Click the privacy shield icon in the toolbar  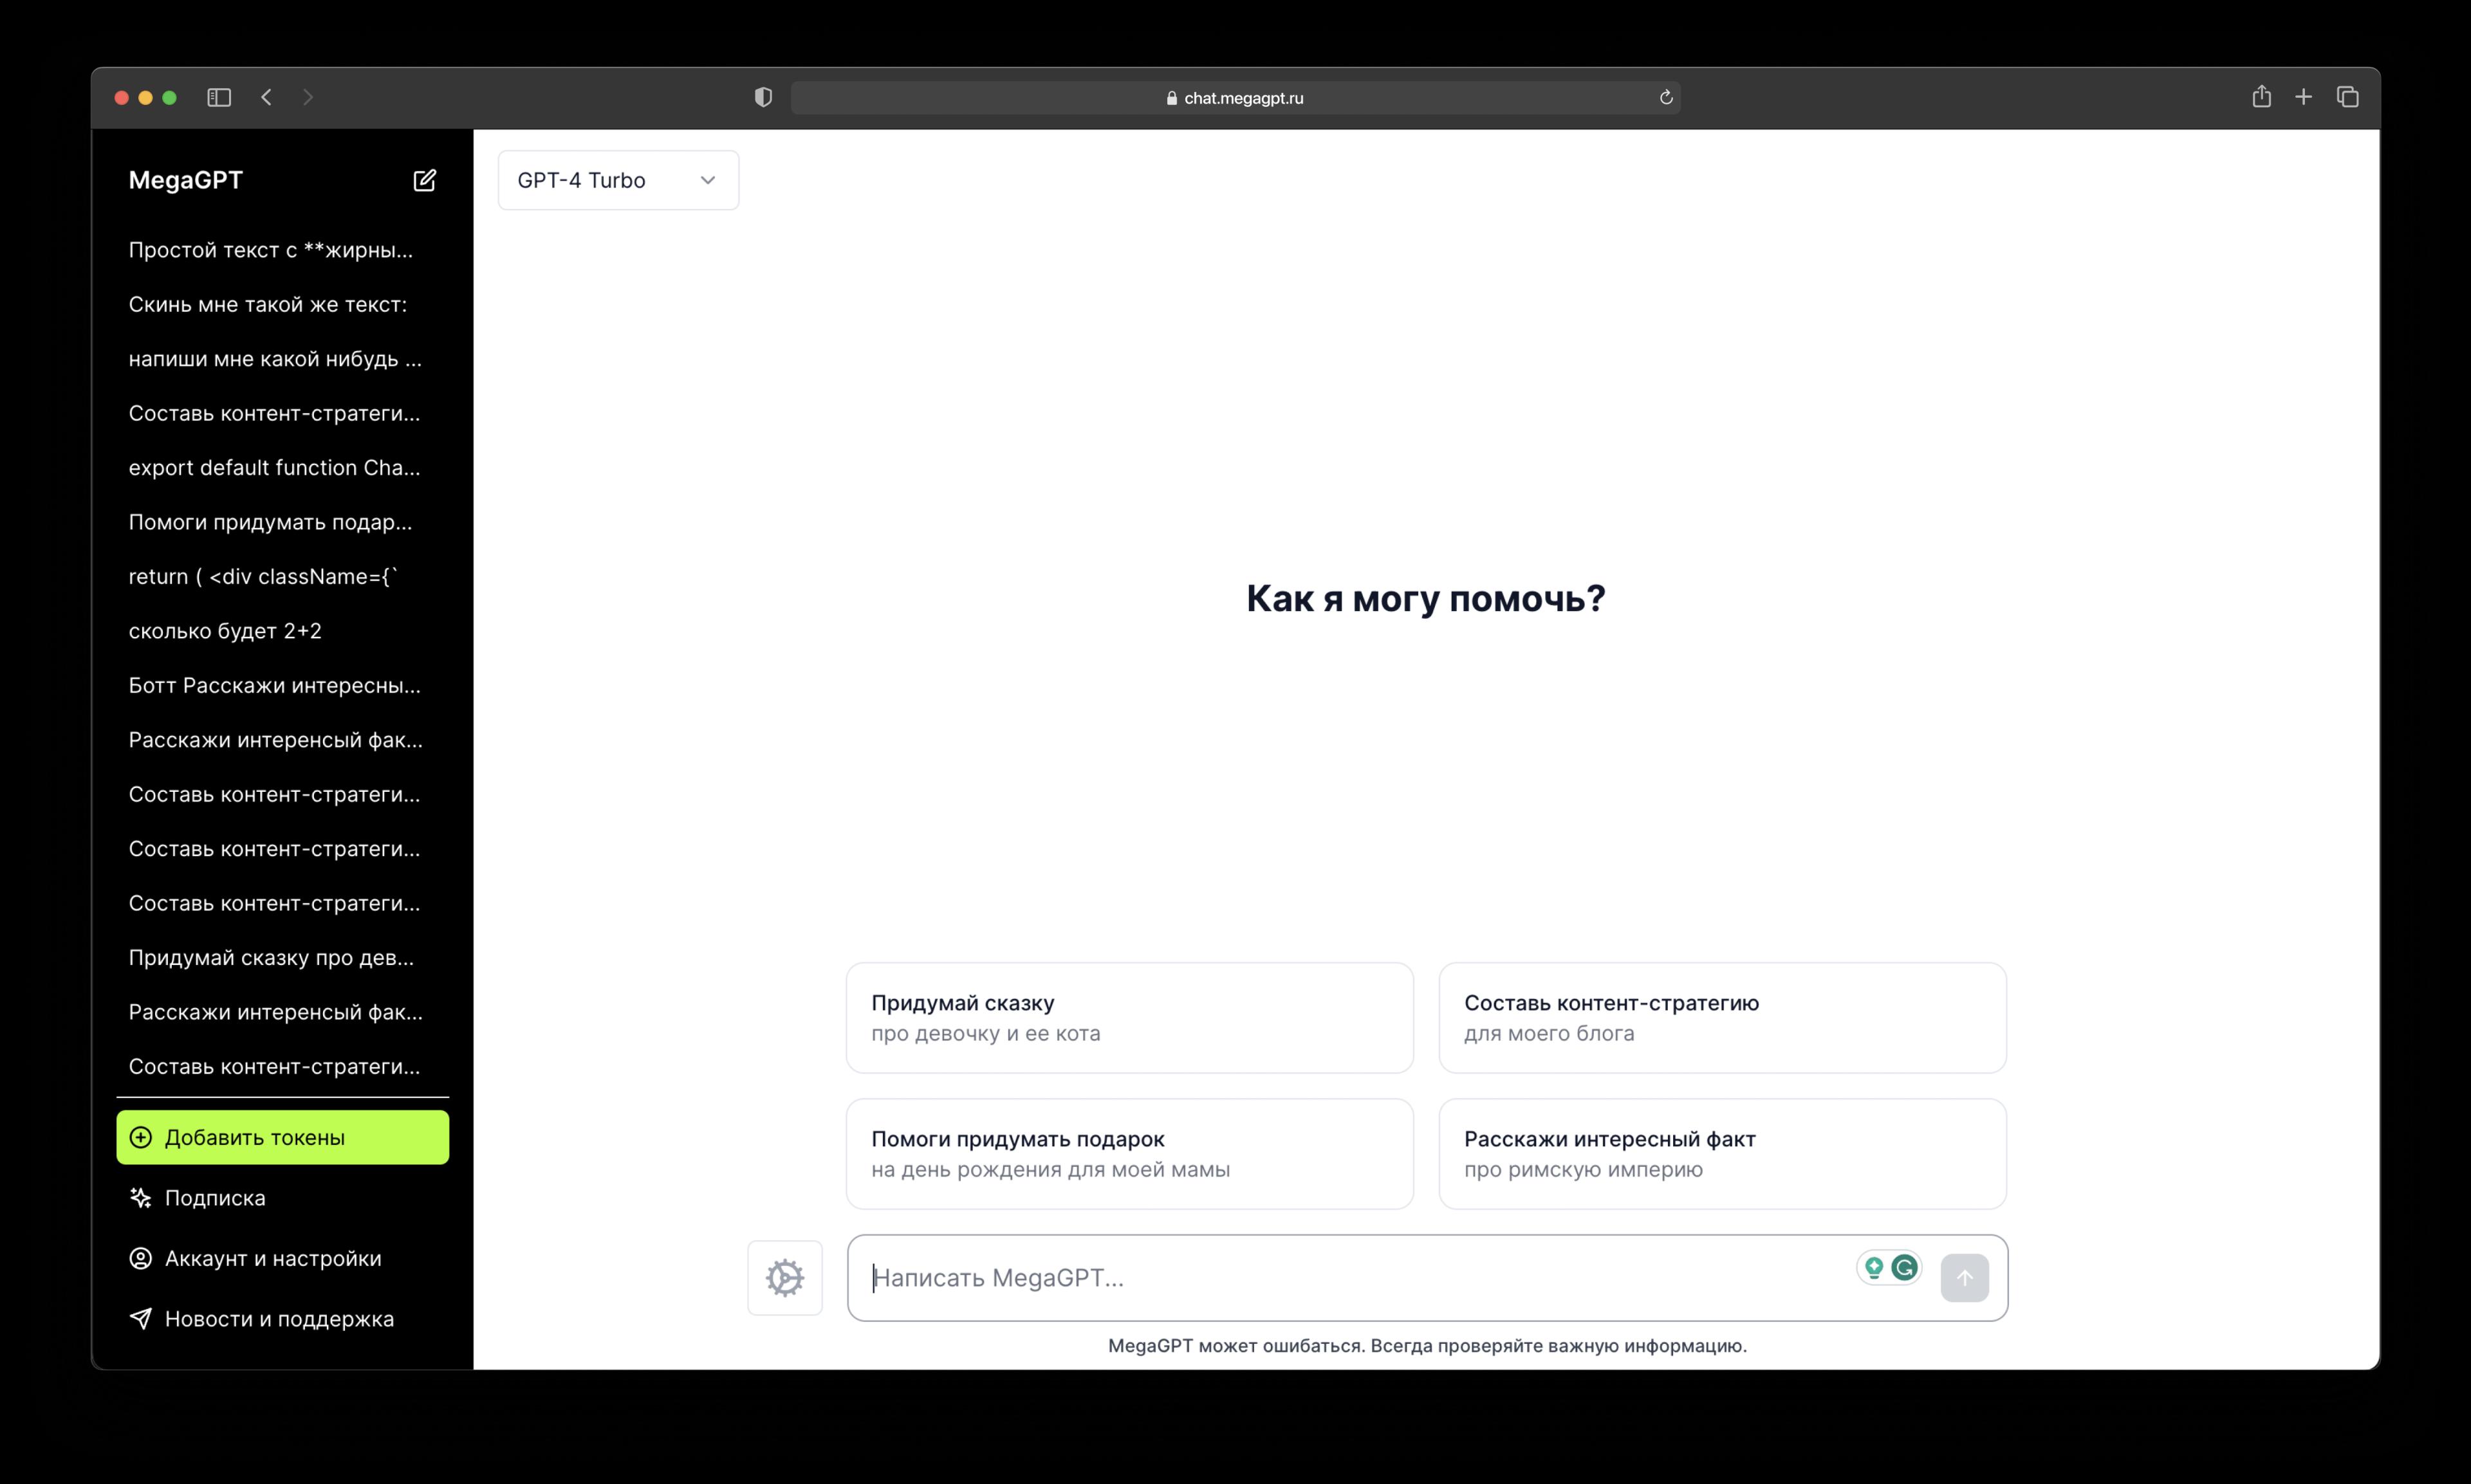[x=763, y=97]
